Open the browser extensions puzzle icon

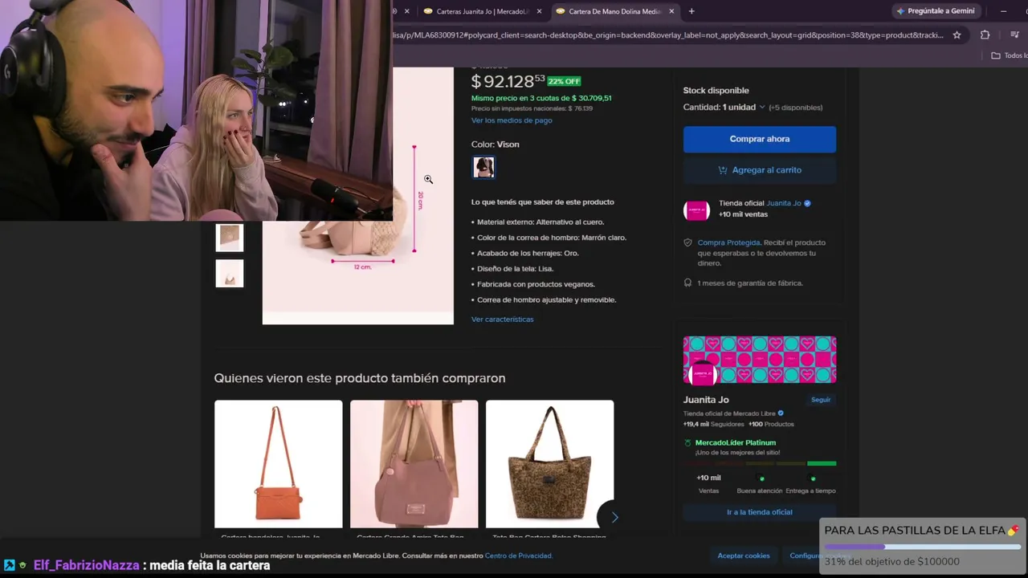point(985,35)
